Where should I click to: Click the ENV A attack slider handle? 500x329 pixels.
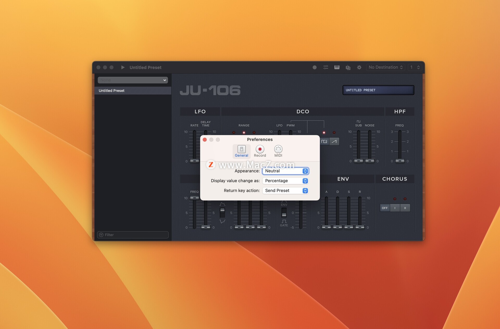coord(326,227)
